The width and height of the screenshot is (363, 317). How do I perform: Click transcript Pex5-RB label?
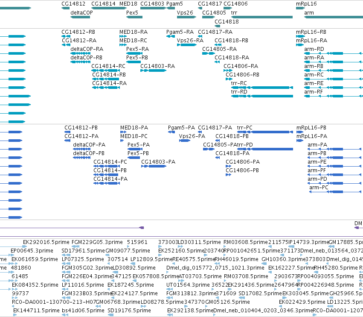137,58
